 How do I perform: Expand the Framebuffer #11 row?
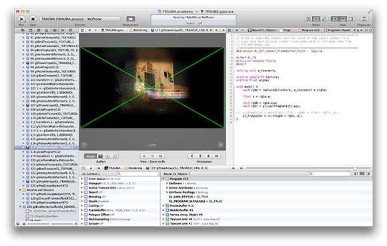coord(163,205)
